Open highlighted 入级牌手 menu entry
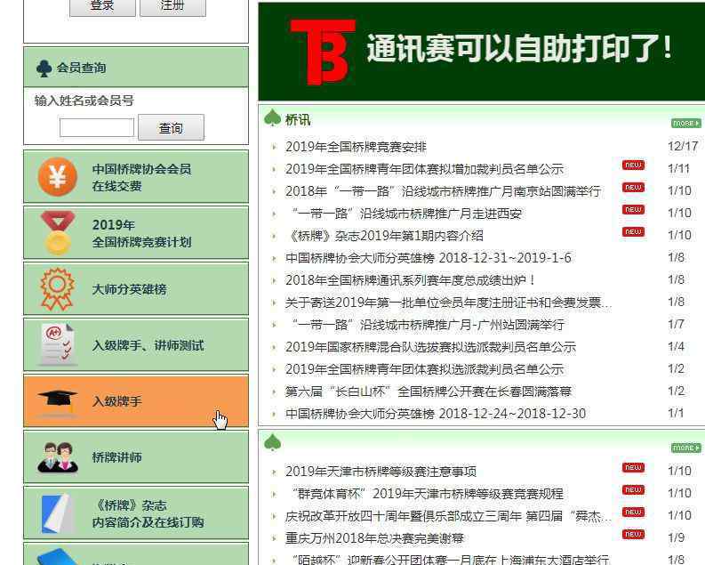Viewport: 705px width, 565px height. tap(136, 400)
